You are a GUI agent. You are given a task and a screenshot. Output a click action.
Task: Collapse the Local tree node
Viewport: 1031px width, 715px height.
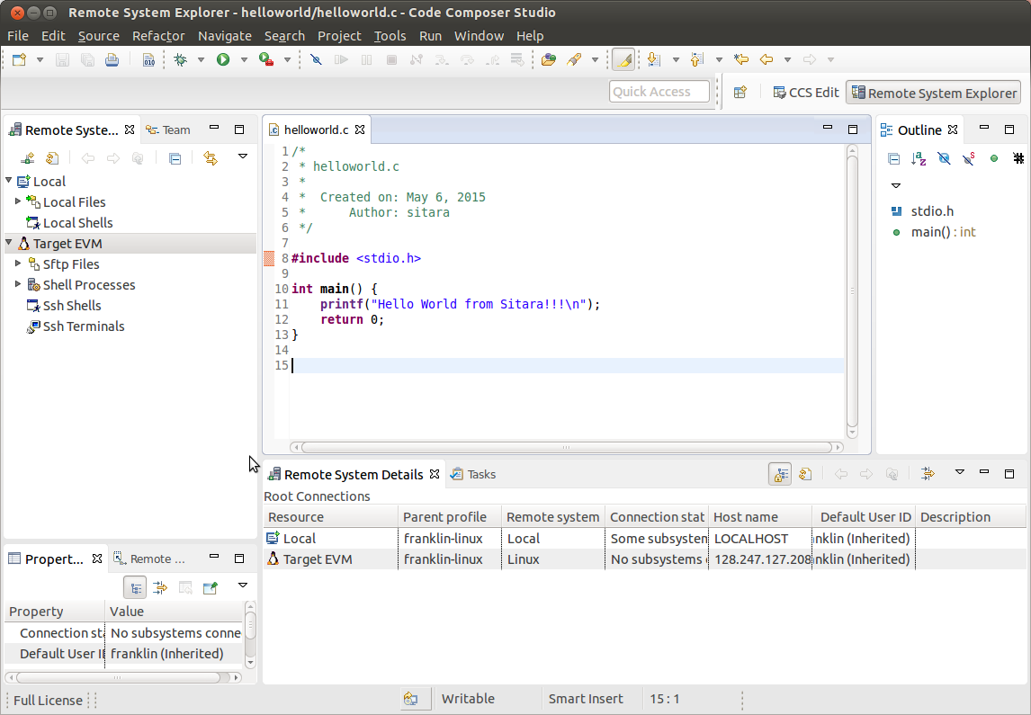9,180
